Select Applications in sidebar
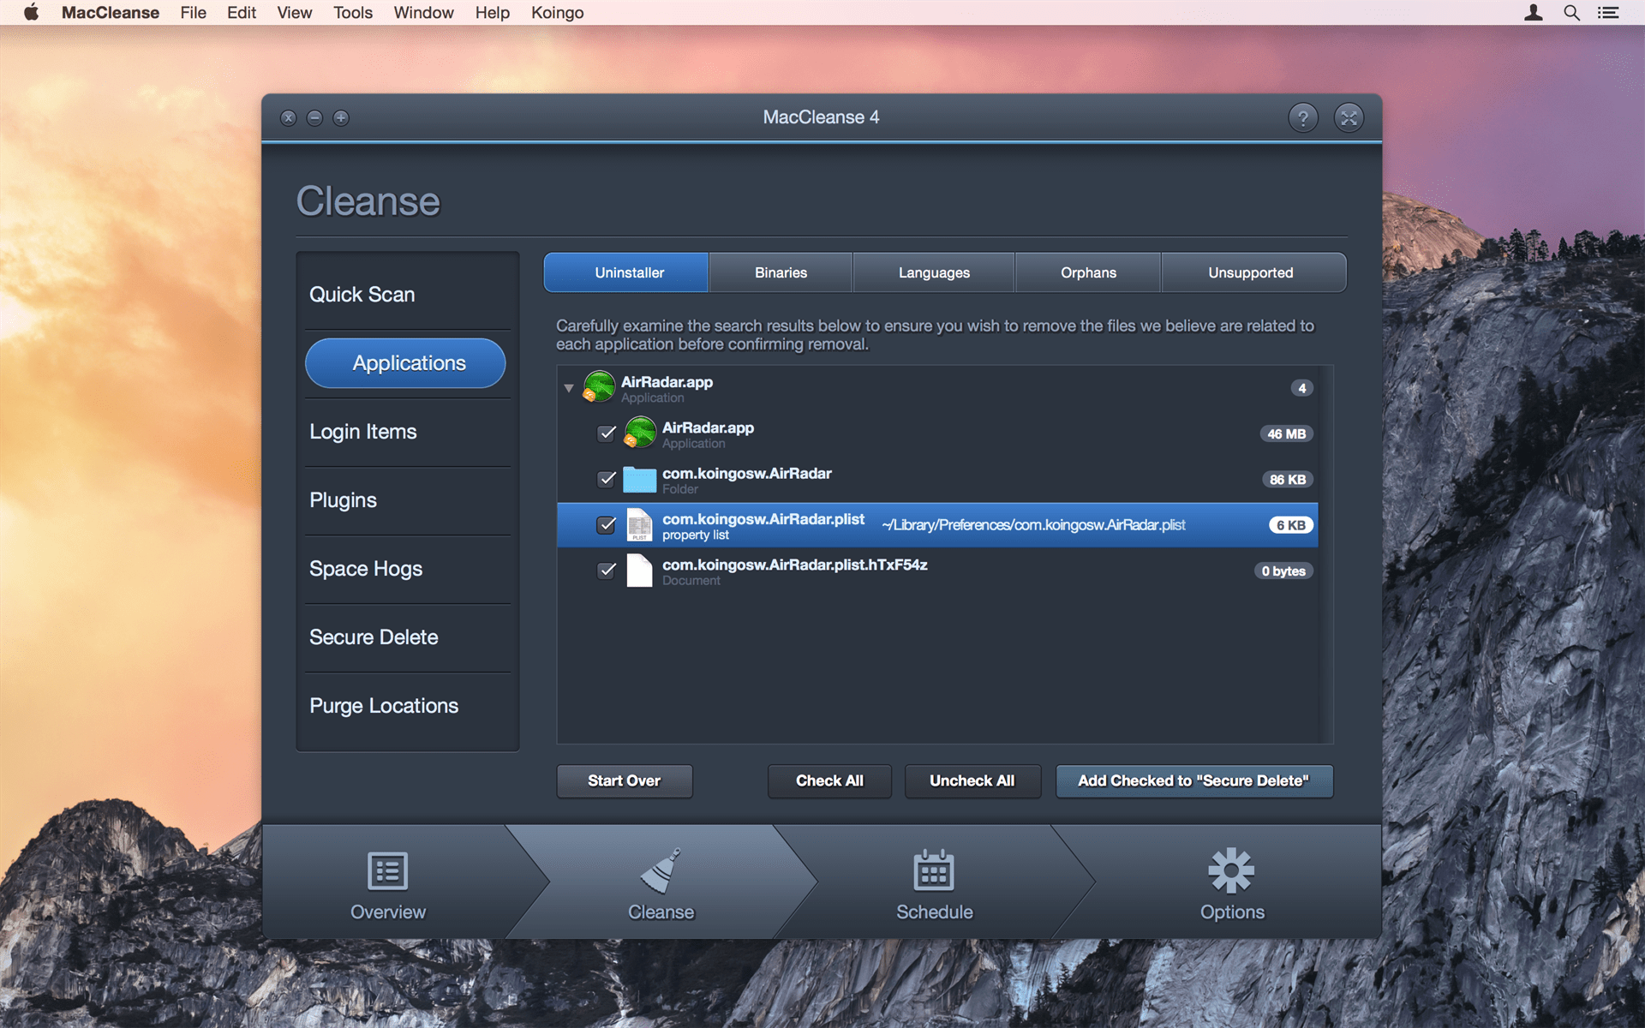This screenshot has height=1028, width=1645. pyautogui.click(x=405, y=363)
